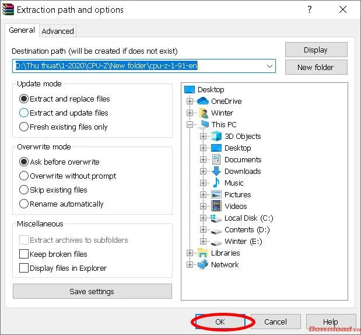Expand the Winter user tree node
Screen dimensions: 361x335
190,113
